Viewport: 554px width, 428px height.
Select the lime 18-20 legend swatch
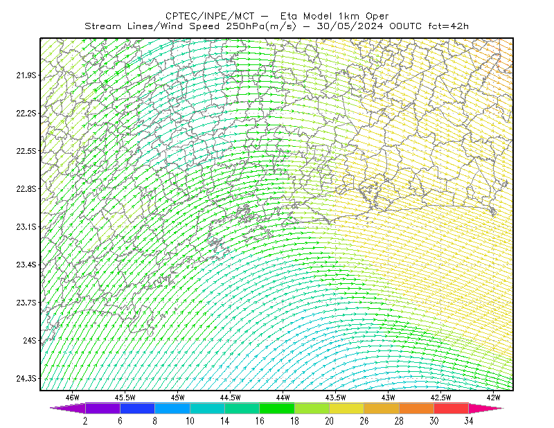312,408
